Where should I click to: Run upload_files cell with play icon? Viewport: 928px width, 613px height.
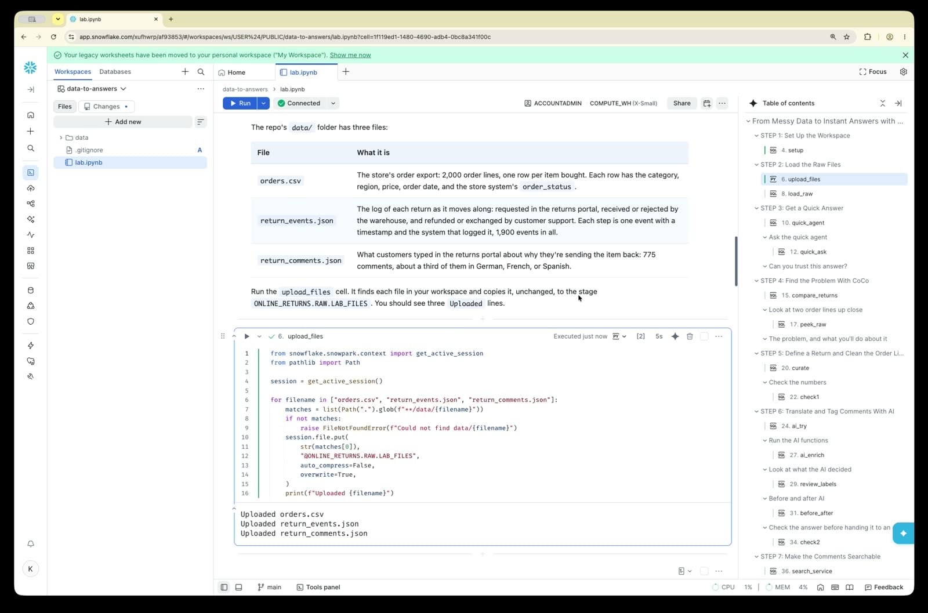pyautogui.click(x=246, y=336)
